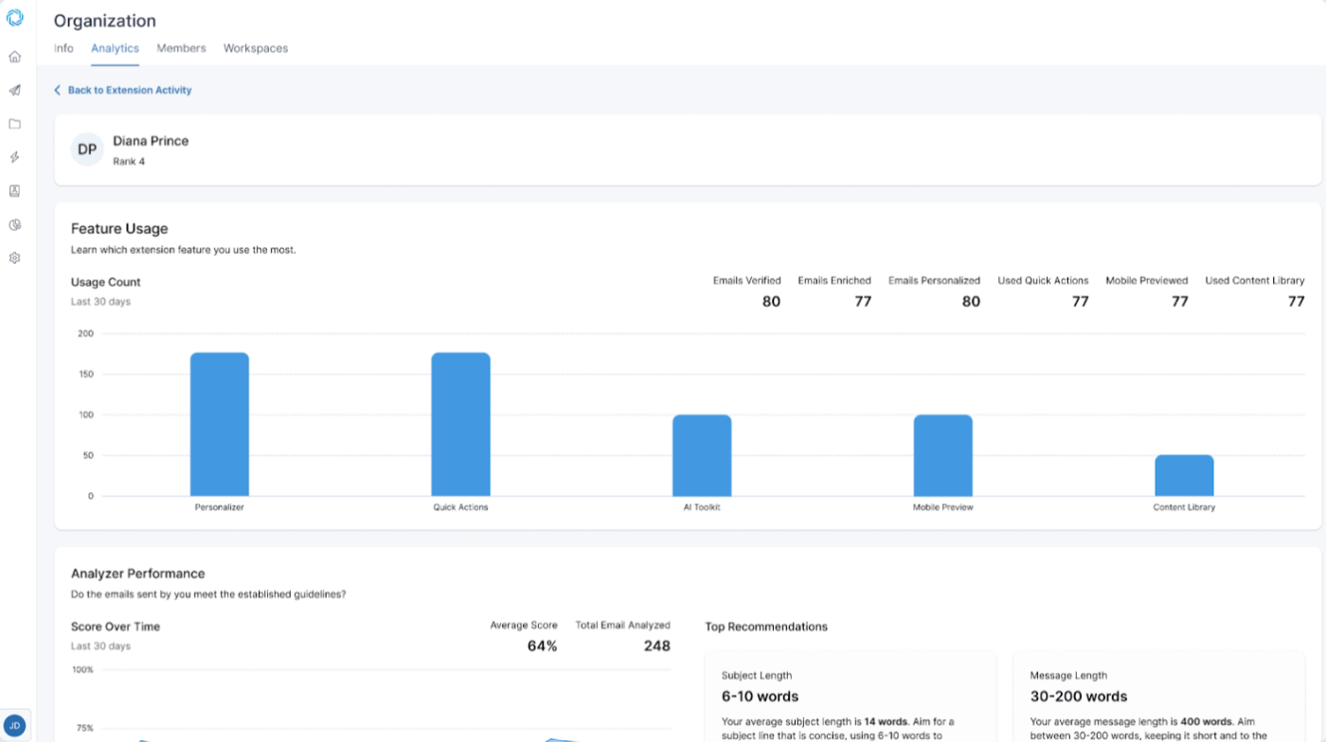Select the Analytics tab
This screenshot has height=742, width=1326.
pyautogui.click(x=115, y=48)
